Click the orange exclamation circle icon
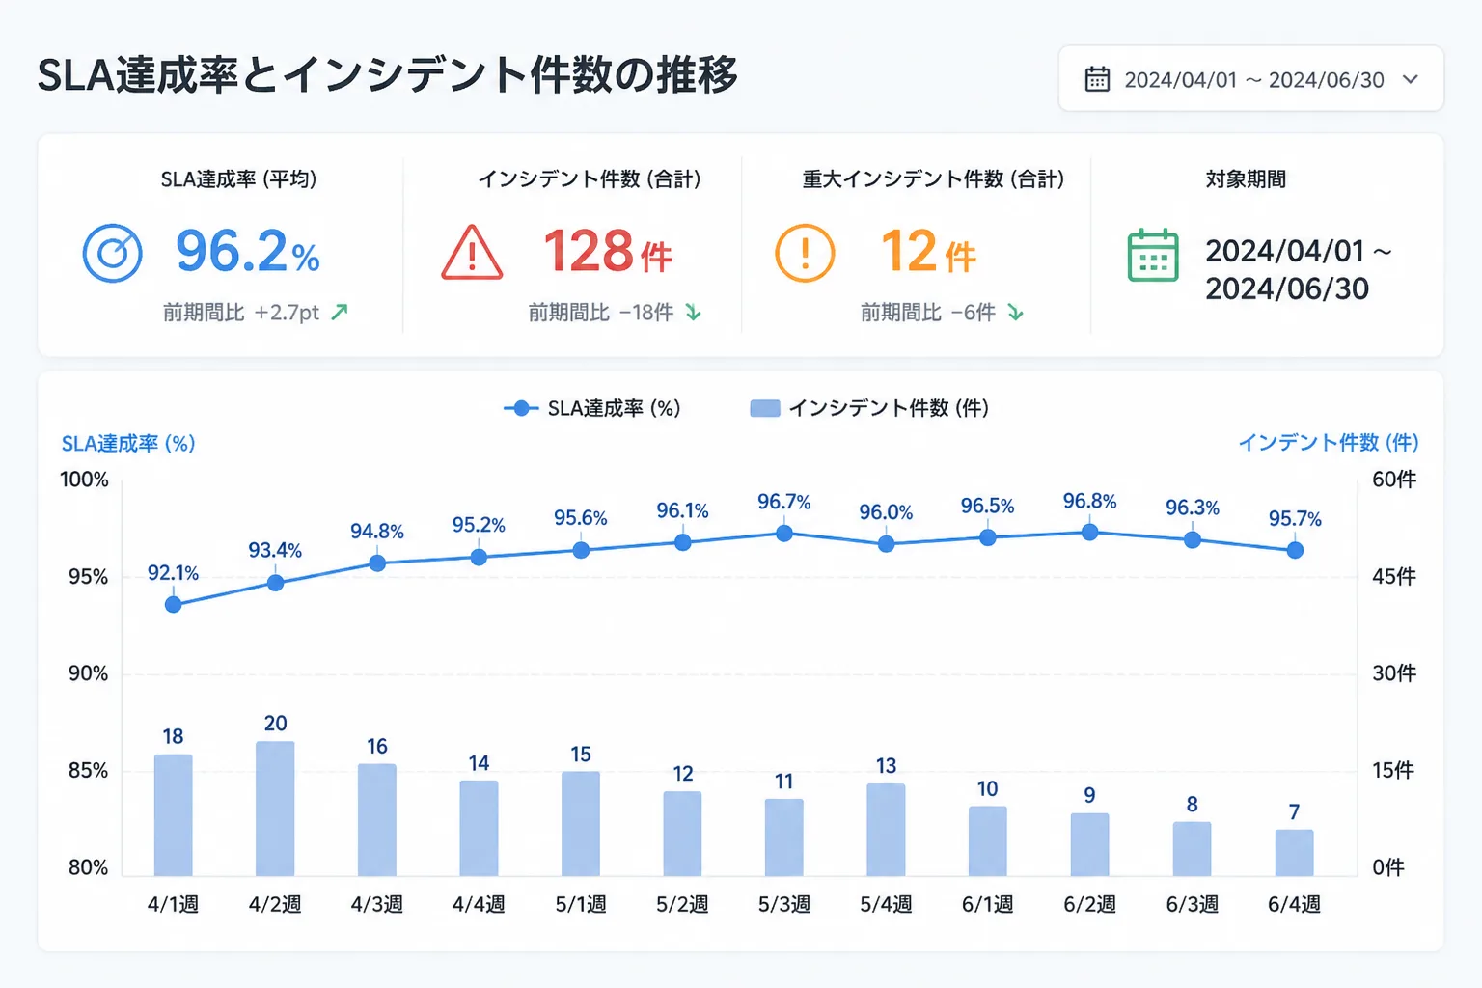This screenshot has width=1482, height=988. click(805, 253)
